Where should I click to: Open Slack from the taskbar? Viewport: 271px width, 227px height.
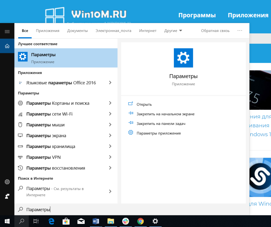pos(125,221)
